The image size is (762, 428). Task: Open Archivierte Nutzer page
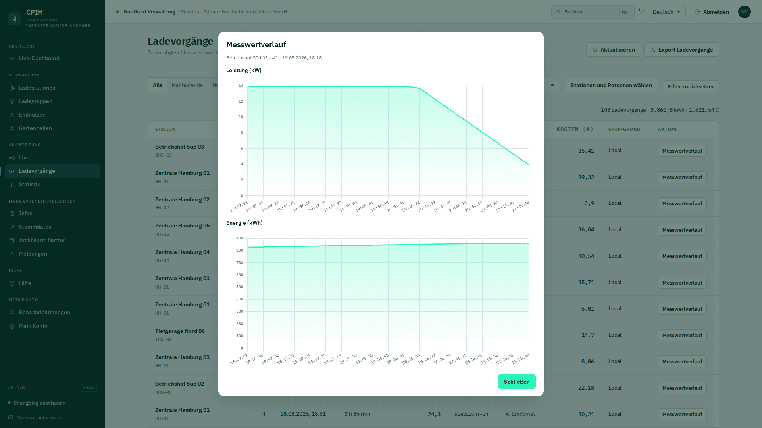coord(52,240)
